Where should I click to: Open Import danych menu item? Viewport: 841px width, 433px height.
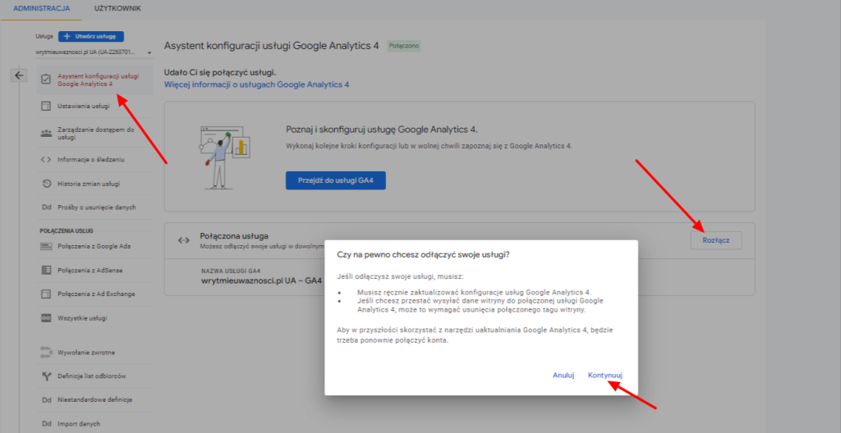coord(79,423)
